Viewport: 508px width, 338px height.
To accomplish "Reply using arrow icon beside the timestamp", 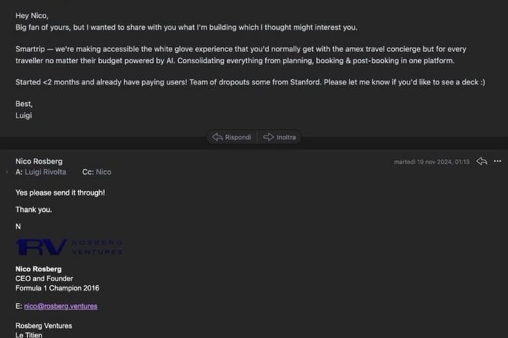I will 482,161.
